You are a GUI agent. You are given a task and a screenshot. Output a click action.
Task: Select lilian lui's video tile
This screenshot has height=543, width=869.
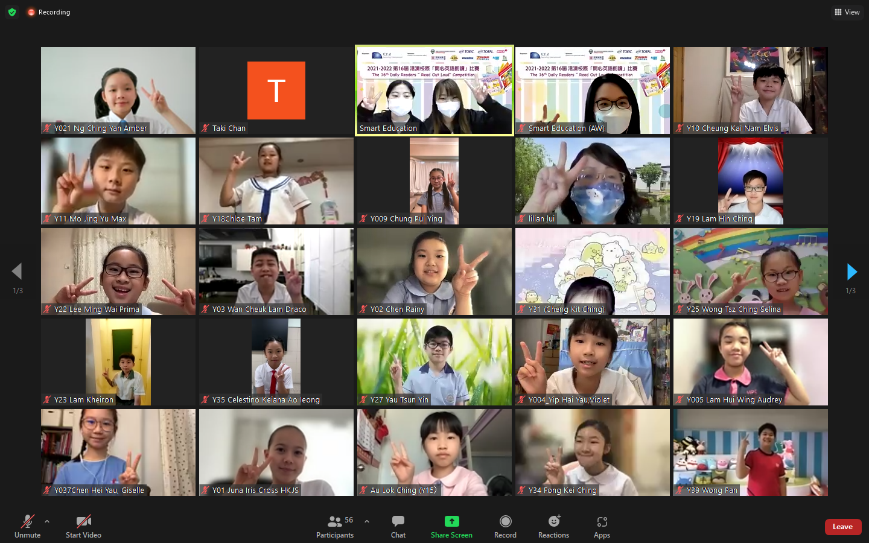(593, 181)
